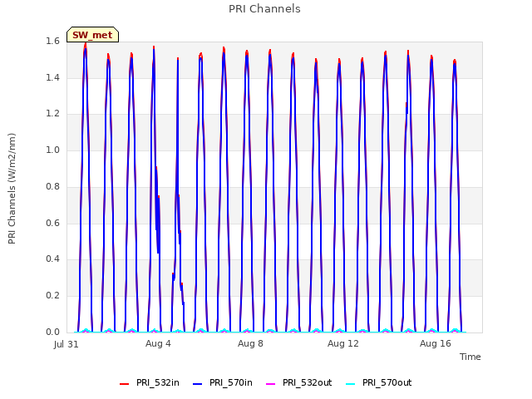The image size is (532, 399).
Task: Click the Aug 8 x-axis tick label
Action: tap(250, 343)
